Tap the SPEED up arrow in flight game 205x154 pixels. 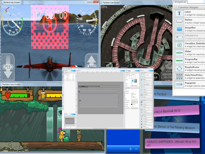[91, 61]
